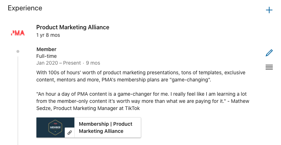Click the Mathew Sedze testimonial quote

point(143,101)
